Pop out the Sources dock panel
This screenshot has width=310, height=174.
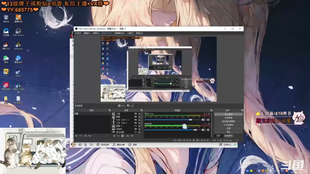click(x=141, y=110)
